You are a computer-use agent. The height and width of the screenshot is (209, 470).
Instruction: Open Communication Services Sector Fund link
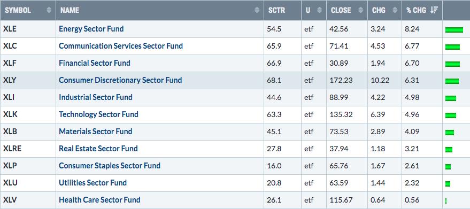121,46
